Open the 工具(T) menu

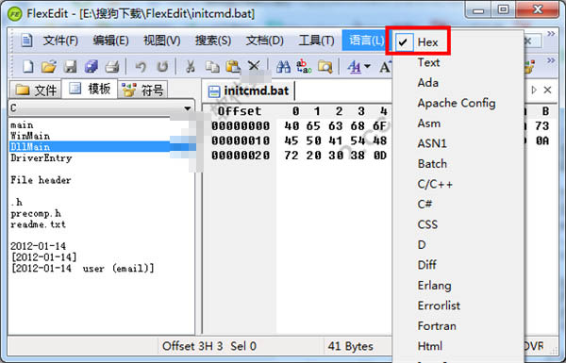click(316, 41)
